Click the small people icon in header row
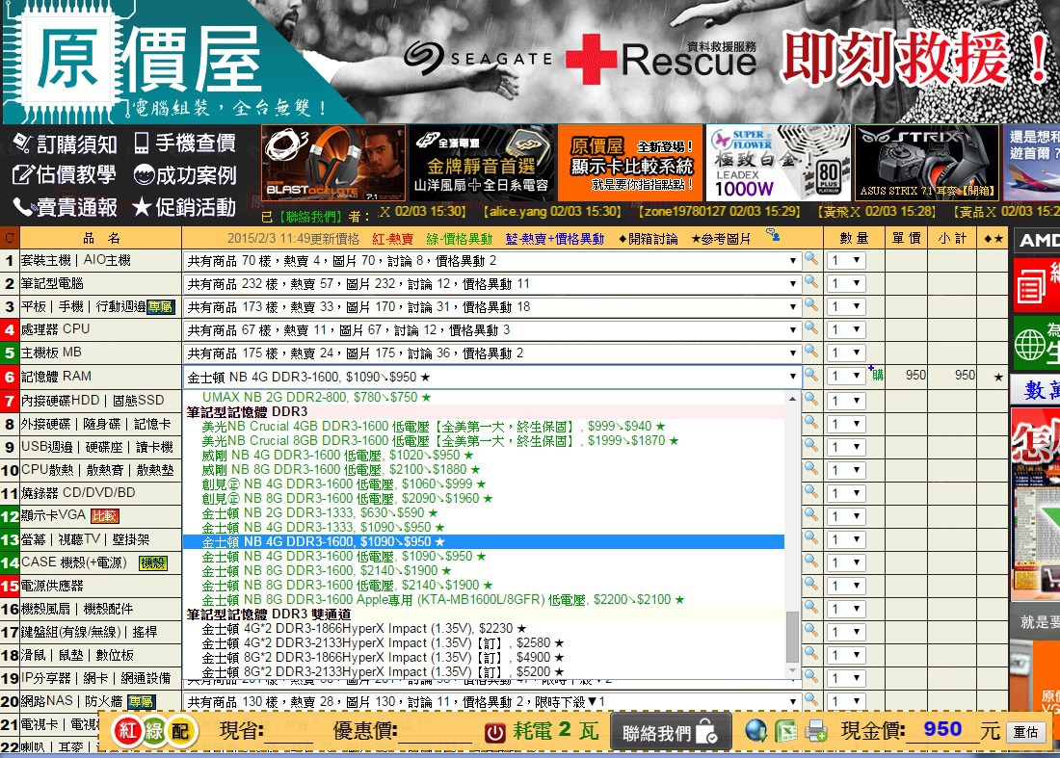Screen dimensions: 1060x758 tap(773, 234)
